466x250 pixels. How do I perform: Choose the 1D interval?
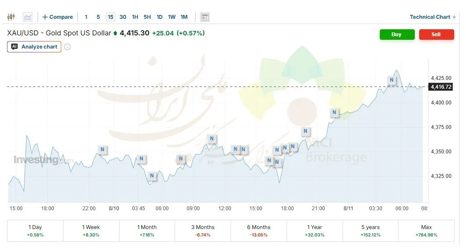[160, 17]
